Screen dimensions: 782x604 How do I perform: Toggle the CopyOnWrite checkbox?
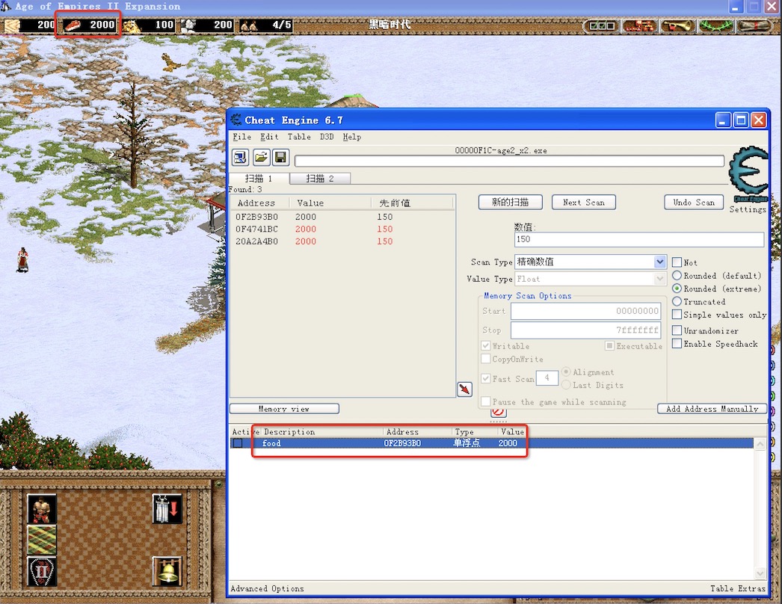pyautogui.click(x=485, y=359)
